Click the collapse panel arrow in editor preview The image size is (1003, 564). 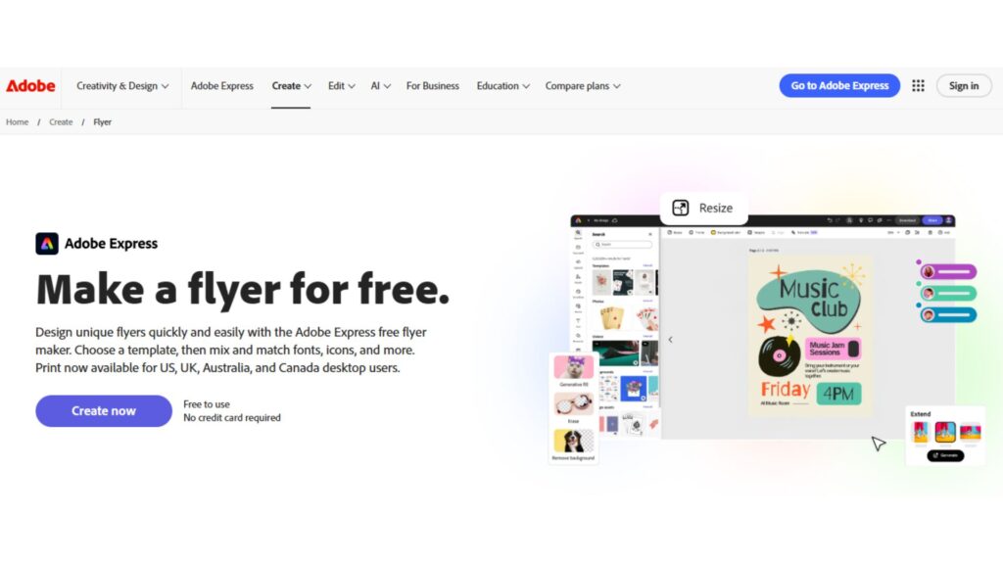670,340
